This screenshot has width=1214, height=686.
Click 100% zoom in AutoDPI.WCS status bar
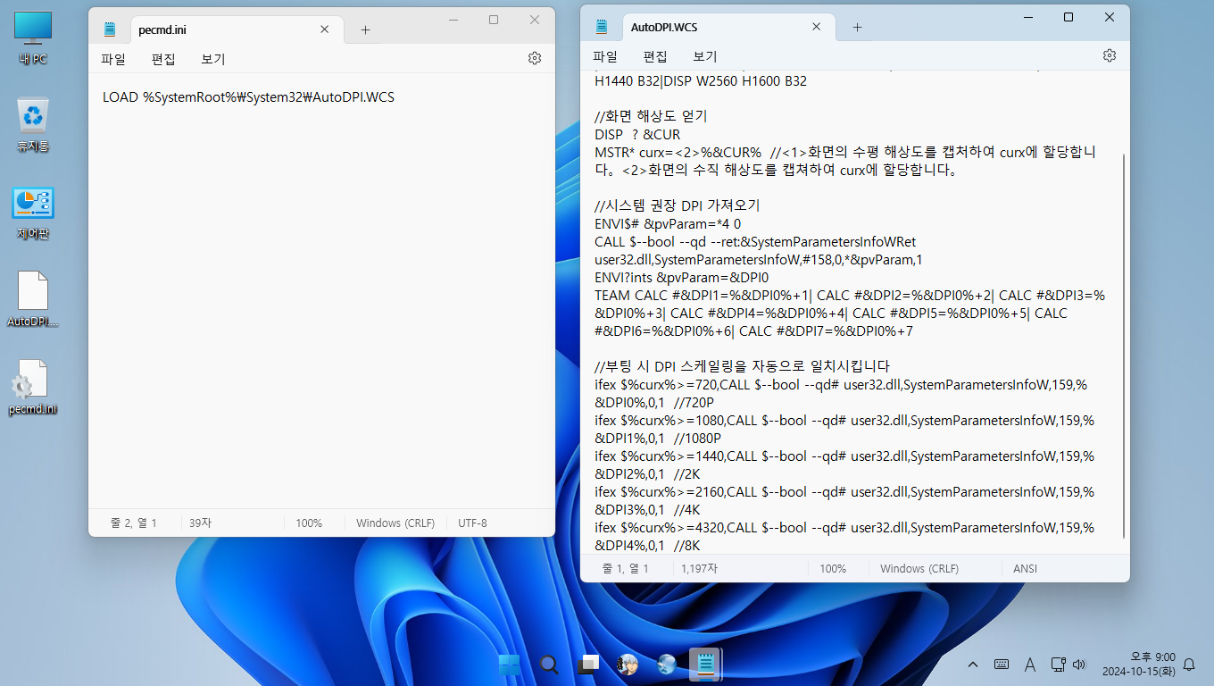coord(833,569)
